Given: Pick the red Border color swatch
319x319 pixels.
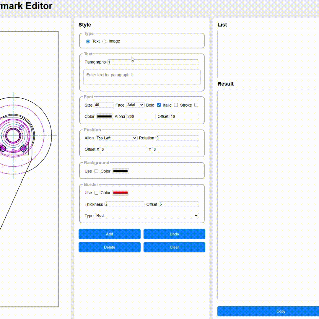Looking at the screenshot, I should (x=121, y=193).
